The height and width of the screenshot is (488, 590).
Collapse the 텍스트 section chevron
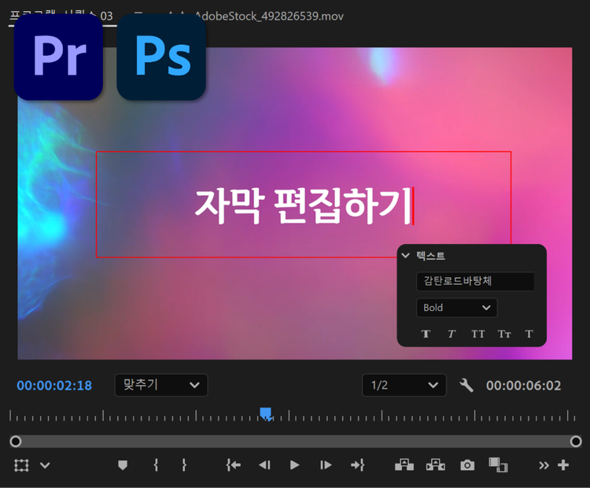[x=405, y=255]
